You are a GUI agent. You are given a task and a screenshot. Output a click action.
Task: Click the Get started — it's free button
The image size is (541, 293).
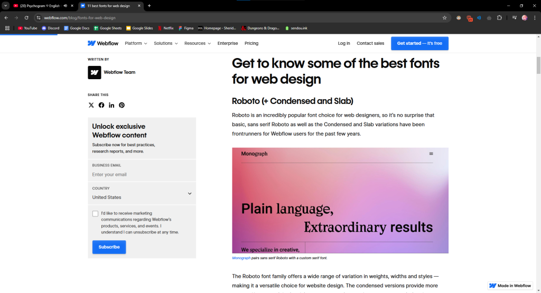[x=419, y=43]
